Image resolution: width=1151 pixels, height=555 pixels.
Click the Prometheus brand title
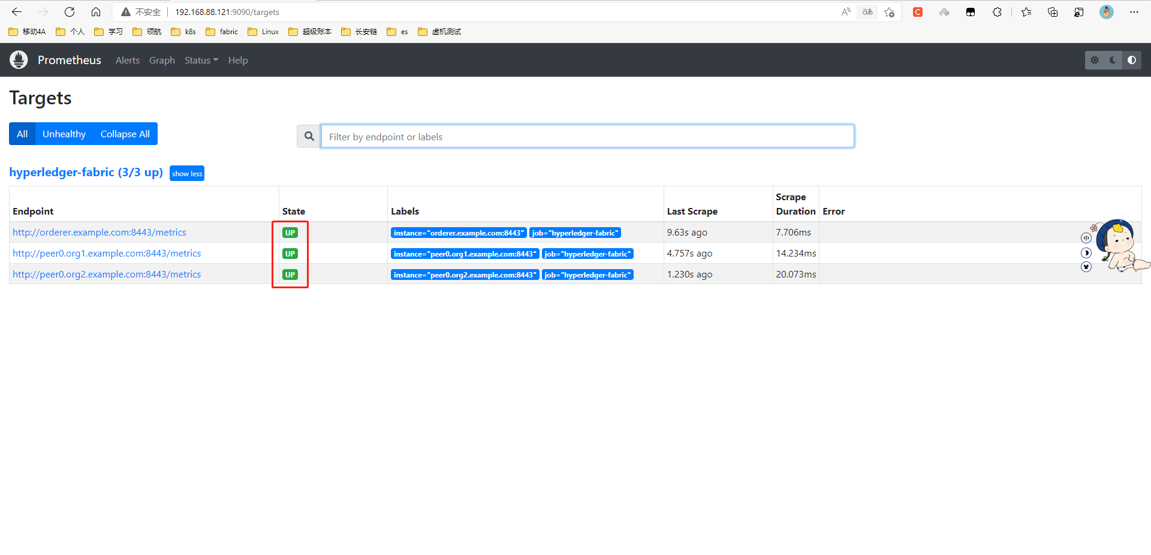[x=70, y=60]
